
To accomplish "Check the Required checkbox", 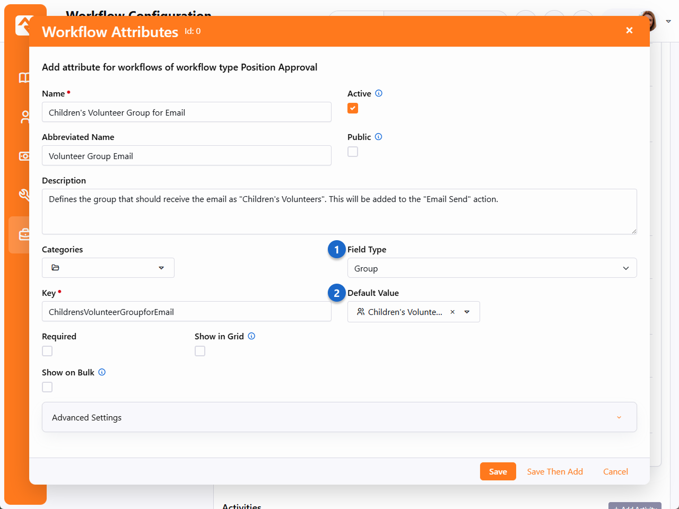I will [47, 351].
